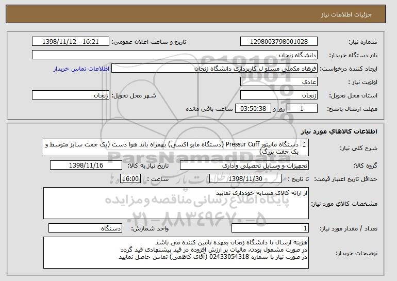
Task: Click the line about مالیات بر ارزش افزوده
Action: (214, 250)
